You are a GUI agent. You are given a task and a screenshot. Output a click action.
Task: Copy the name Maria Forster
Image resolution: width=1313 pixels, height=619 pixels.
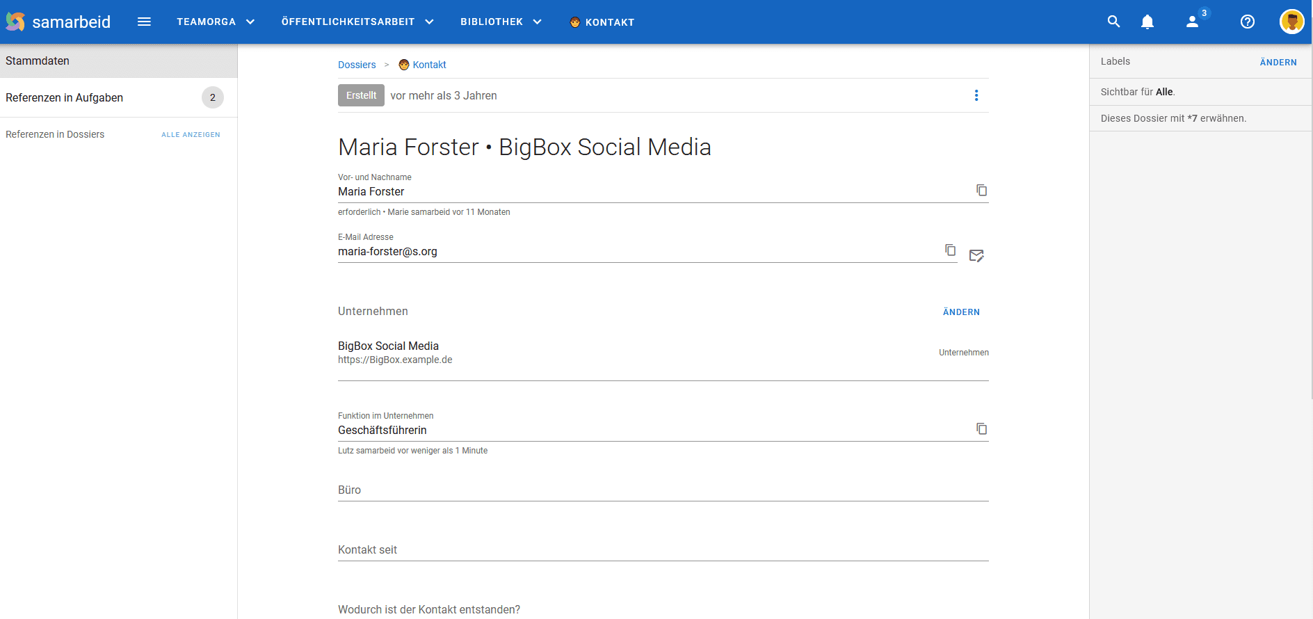[x=981, y=191]
